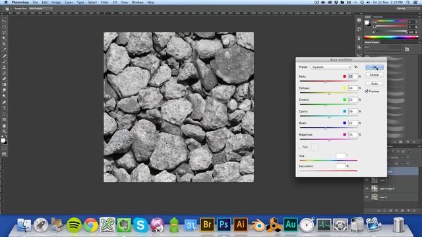
Task: Change screen mode from toolbox bottom
Action: pos(4,154)
